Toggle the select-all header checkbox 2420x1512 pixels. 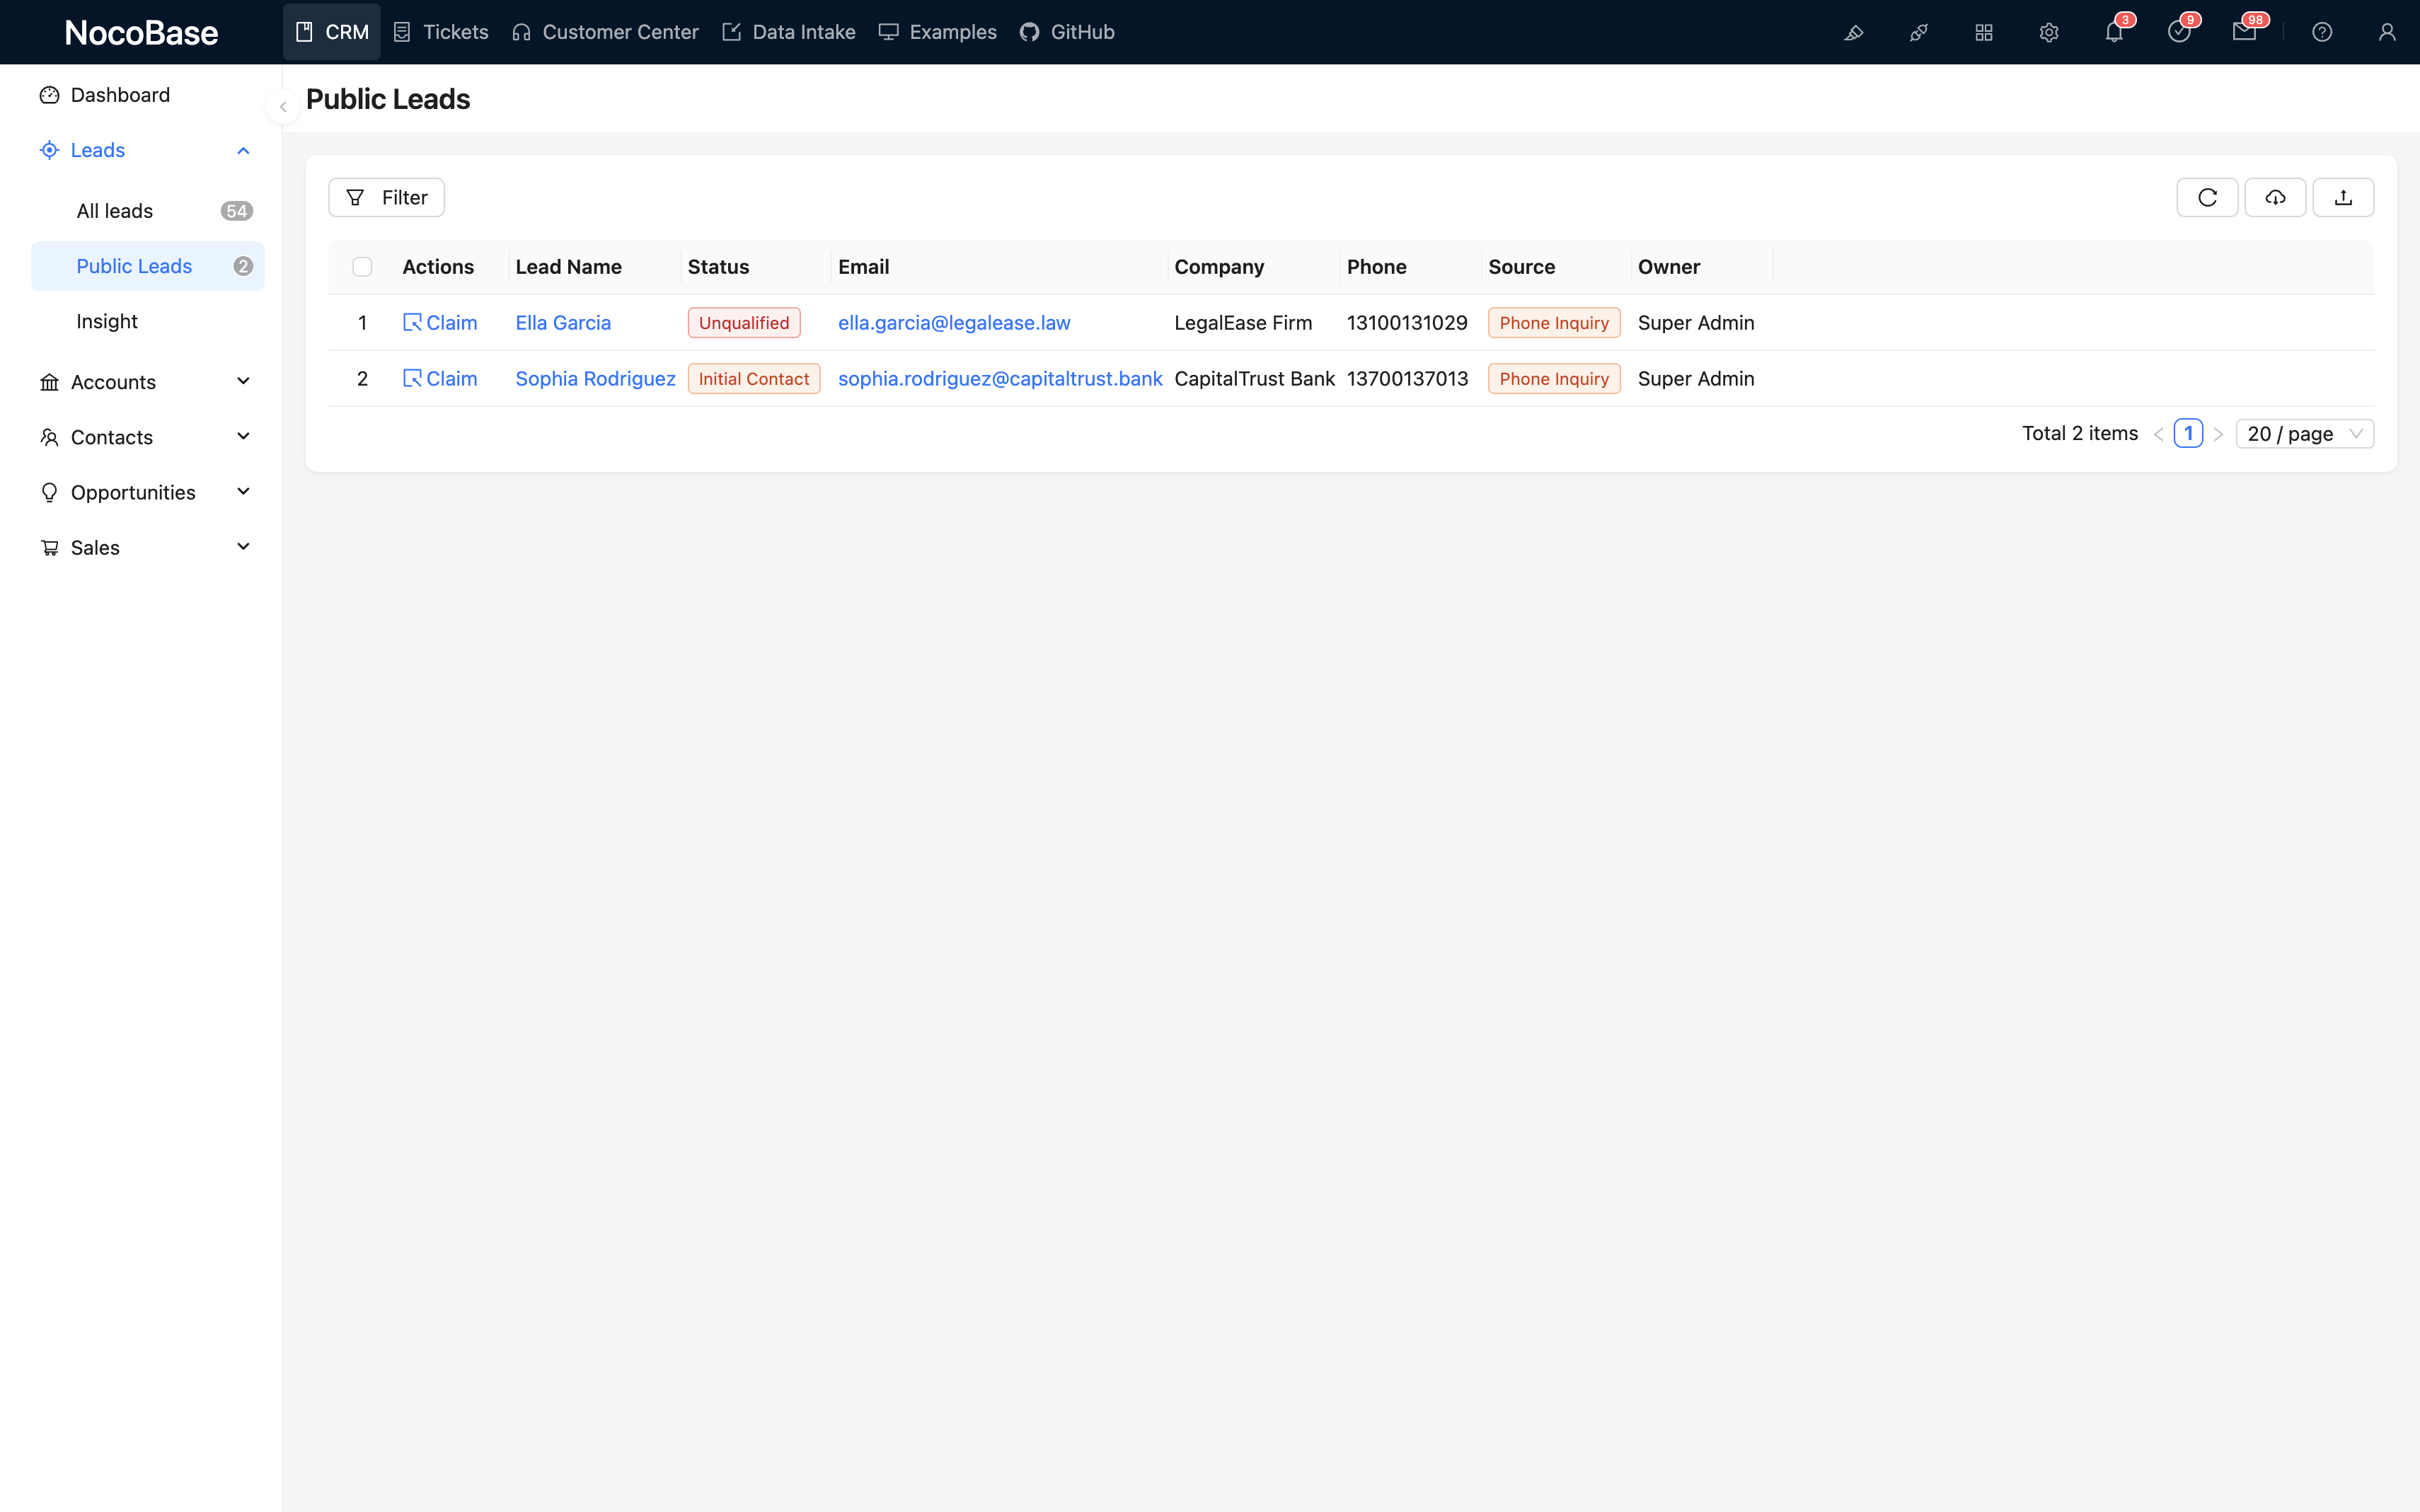(362, 267)
